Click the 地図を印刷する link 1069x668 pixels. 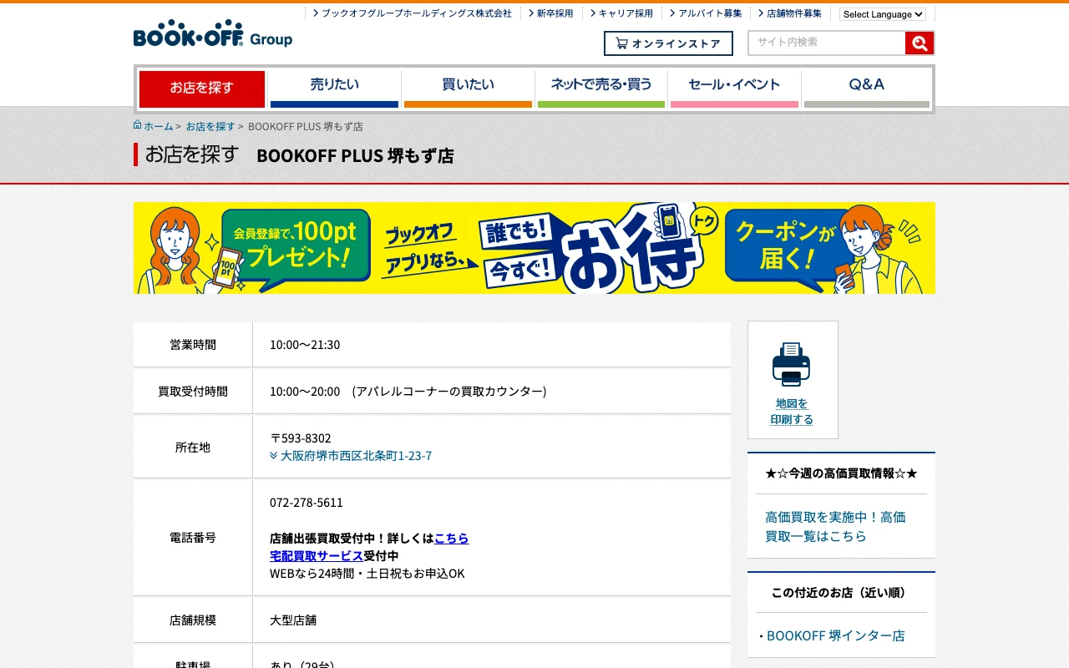pyautogui.click(x=792, y=411)
